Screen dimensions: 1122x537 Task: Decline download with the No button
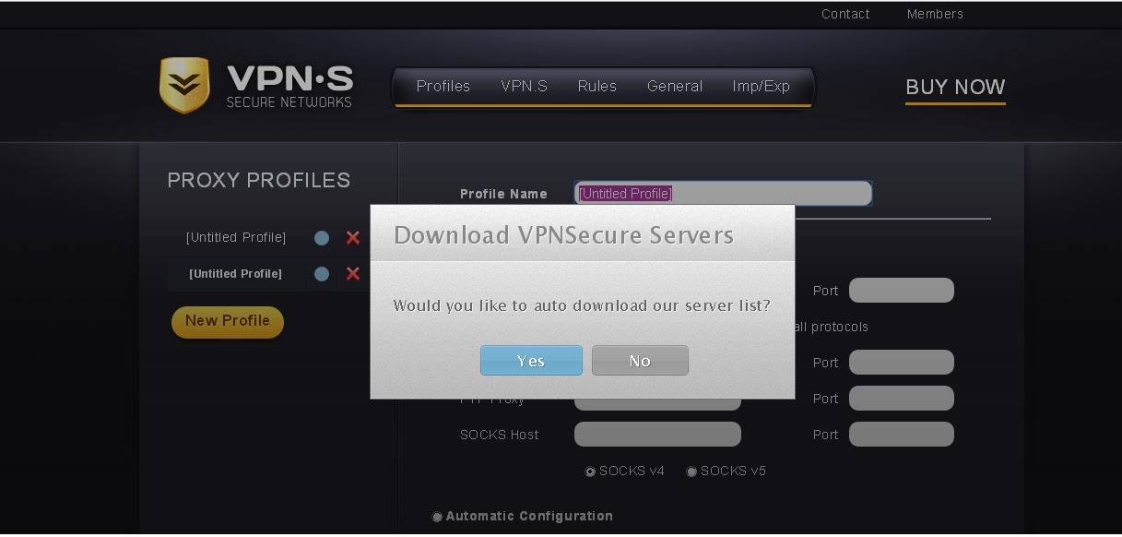pyautogui.click(x=640, y=361)
